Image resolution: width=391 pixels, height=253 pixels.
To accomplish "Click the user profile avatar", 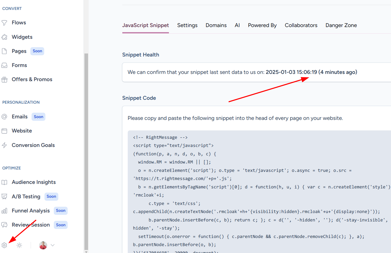I will pyautogui.click(x=43, y=245).
